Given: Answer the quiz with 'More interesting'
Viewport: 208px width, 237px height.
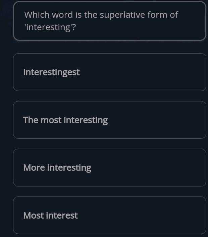Looking at the screenshot, I should pyautogui.click(x=109, y=167).
